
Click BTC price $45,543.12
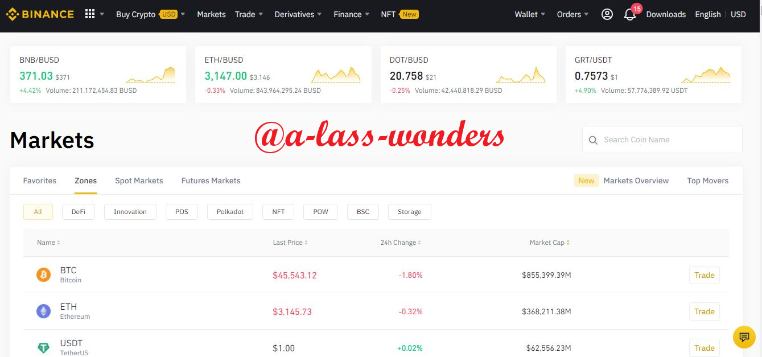tap(295, 275)
